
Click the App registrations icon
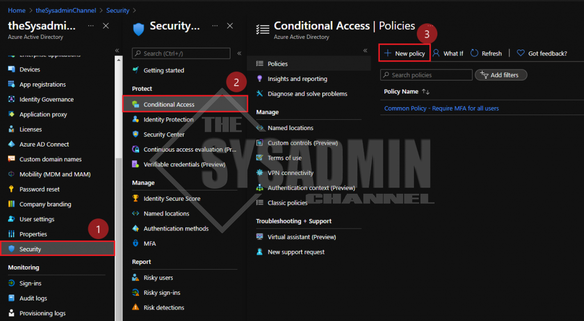pos(11,84)
